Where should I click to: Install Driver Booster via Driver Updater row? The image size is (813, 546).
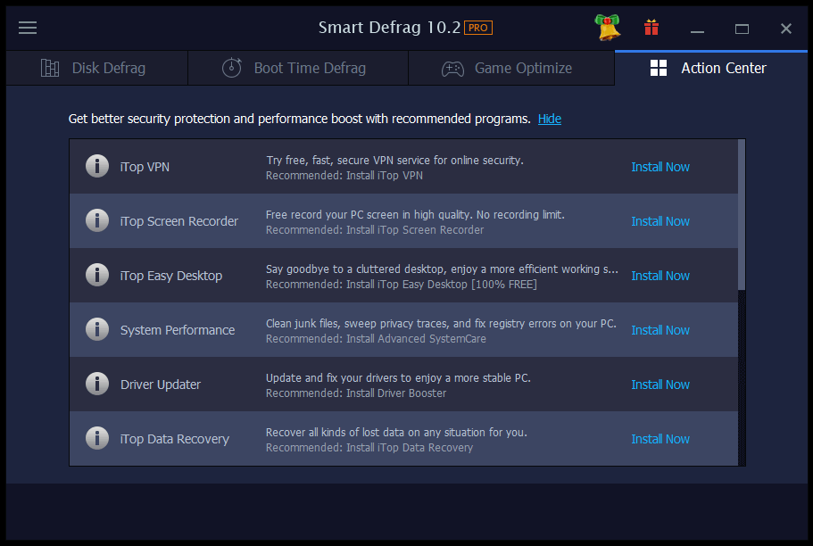[660, 385]
